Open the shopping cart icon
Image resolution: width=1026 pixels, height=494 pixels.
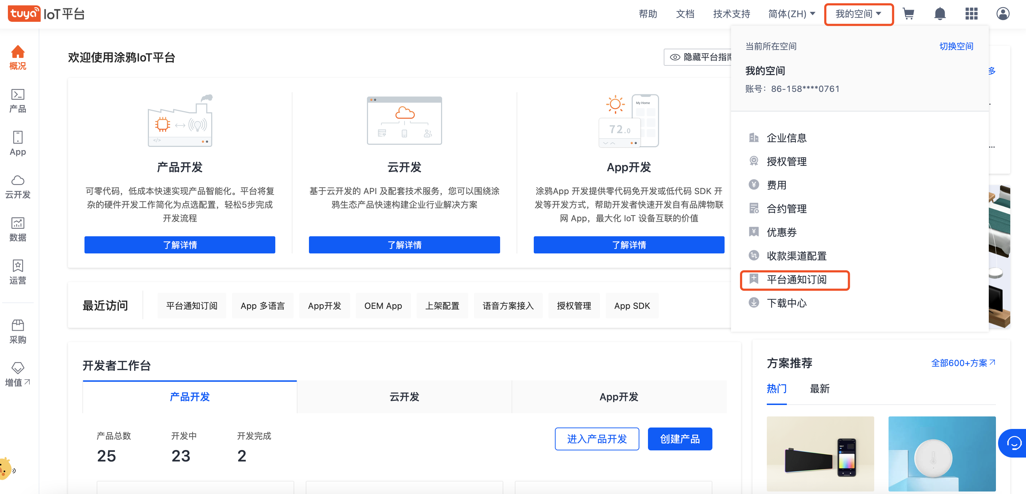[x=908, y=14]
